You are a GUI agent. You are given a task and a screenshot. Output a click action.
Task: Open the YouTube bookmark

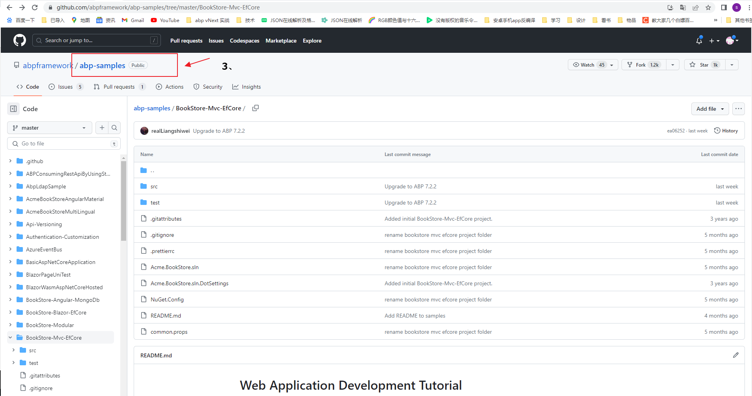click(165, 20)
